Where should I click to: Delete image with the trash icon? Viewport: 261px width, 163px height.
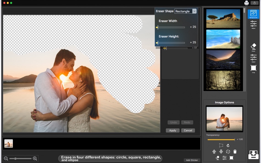(x=235, y=151)
